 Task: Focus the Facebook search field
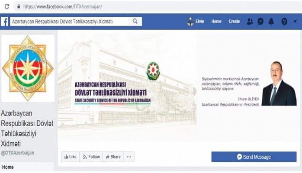[x=69, y=21]
